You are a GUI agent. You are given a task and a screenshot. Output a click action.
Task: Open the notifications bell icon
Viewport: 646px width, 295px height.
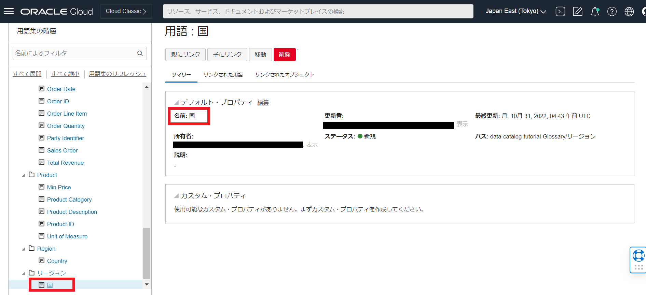pos(595,12)
